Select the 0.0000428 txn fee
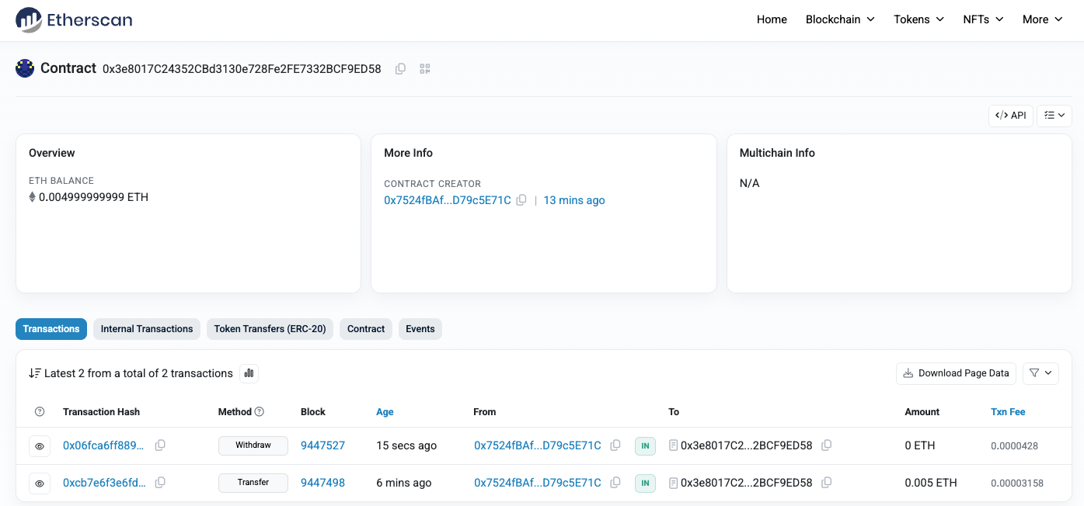Viewport: 1084px width, 506px height. (x=1015, y=446)
